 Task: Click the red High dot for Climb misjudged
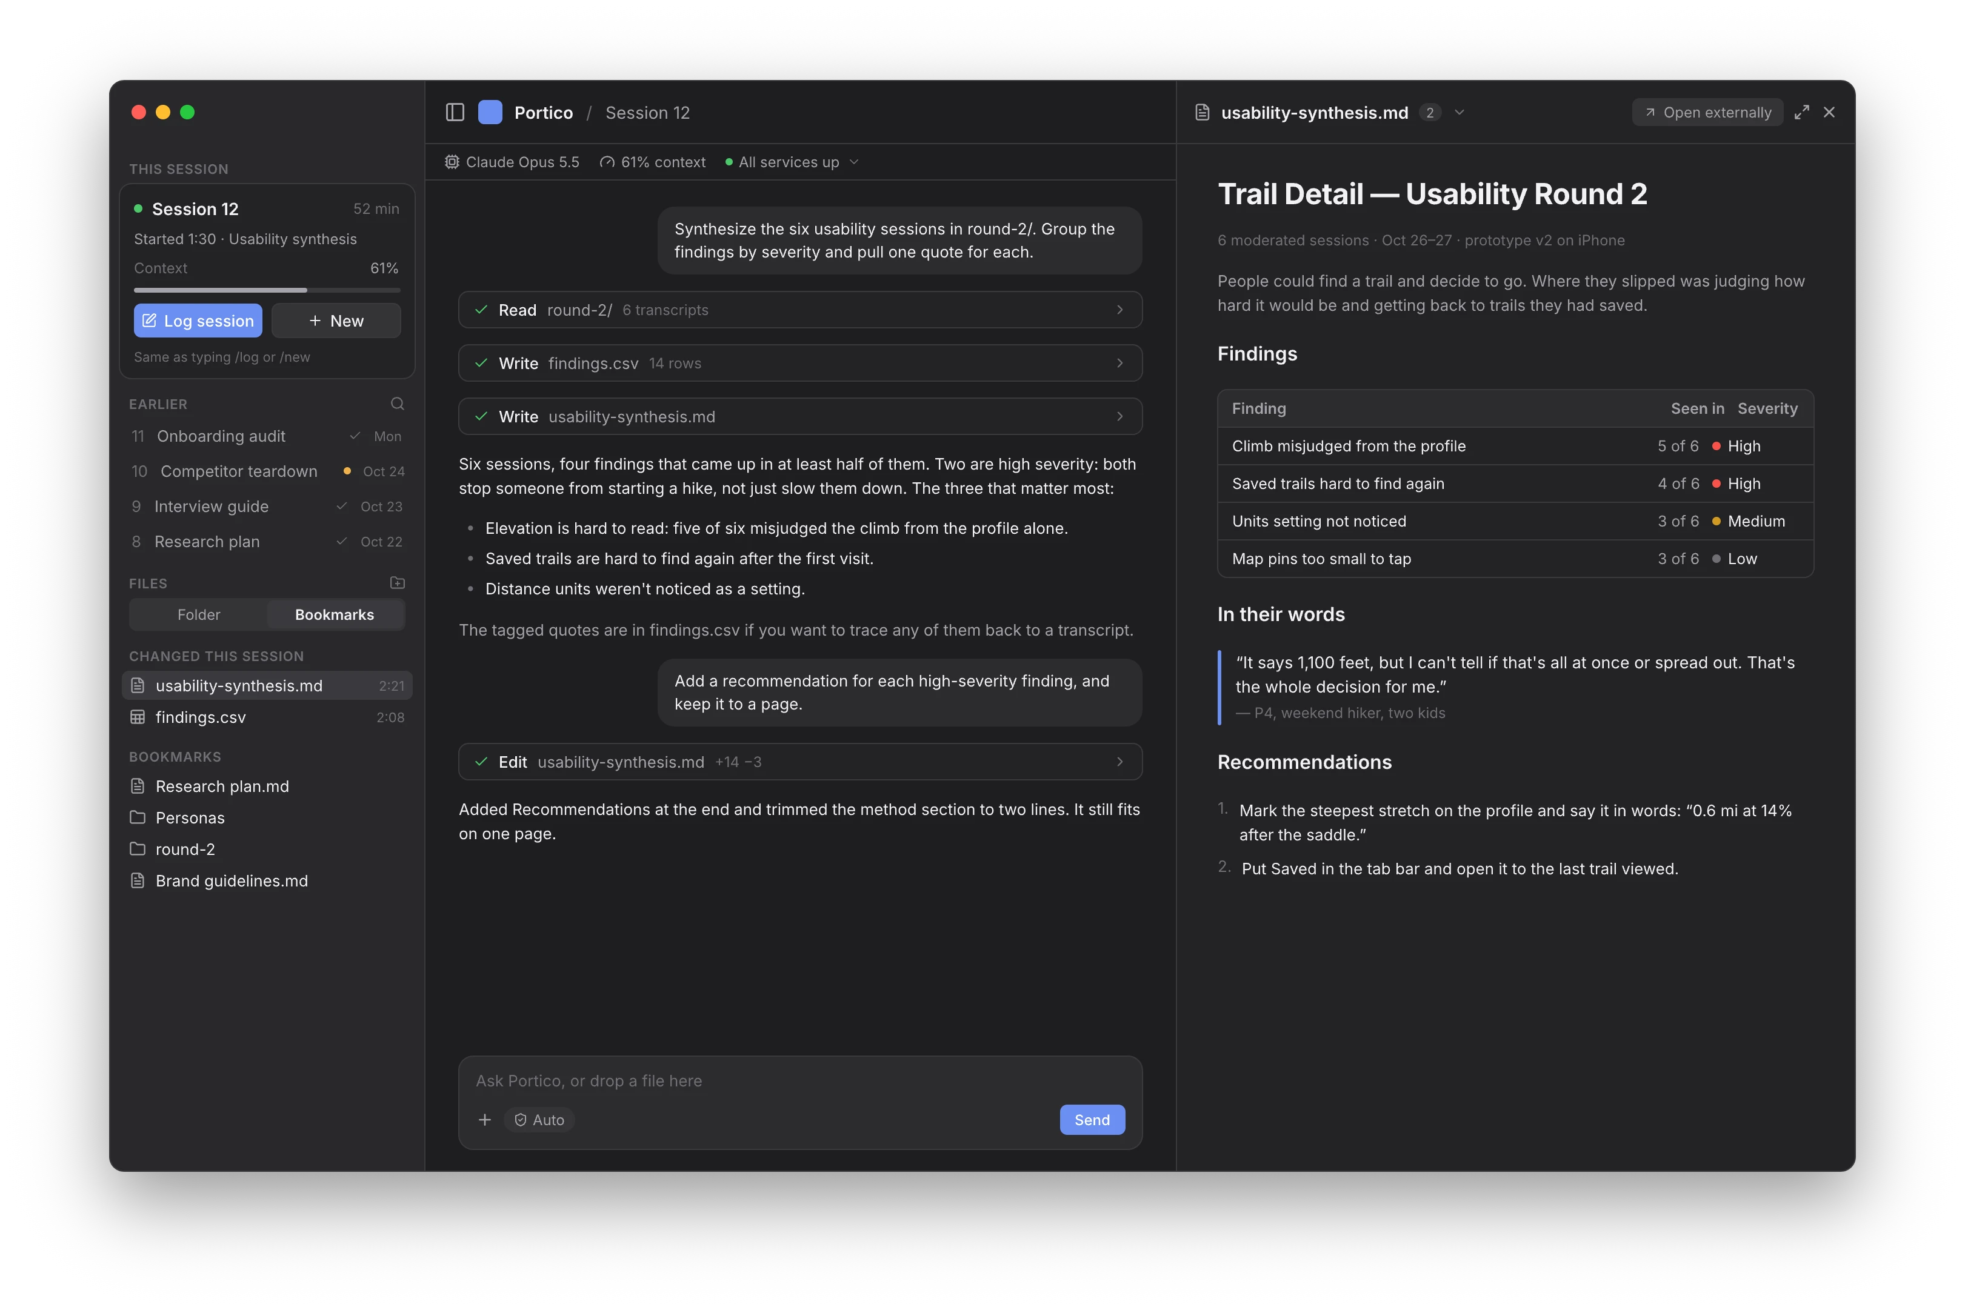[1716, 446]
